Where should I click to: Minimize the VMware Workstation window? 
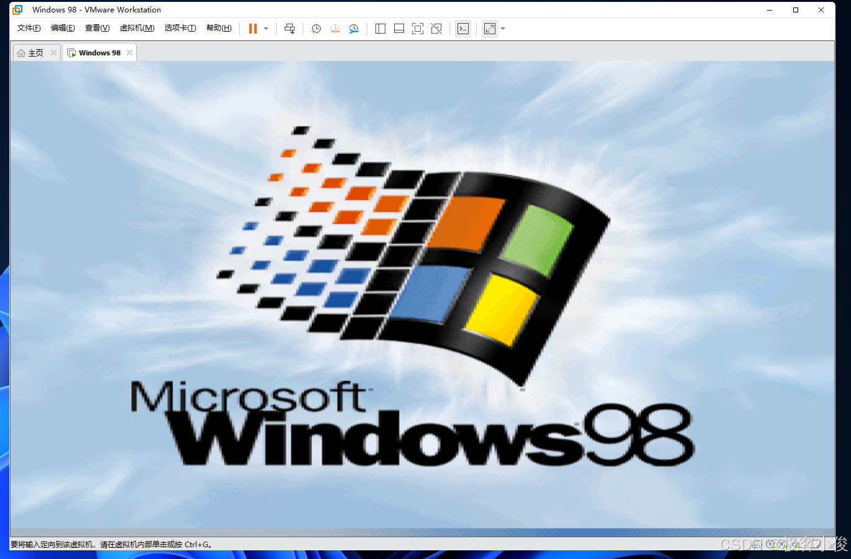770,10
